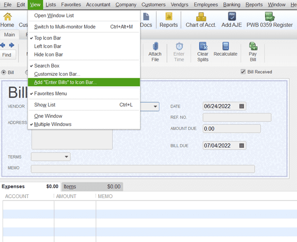Image resolution: width=297 pixels, height=242 pixels.
Task: Open calendar picker for BILL DUE field
Action: pos(242,146)
